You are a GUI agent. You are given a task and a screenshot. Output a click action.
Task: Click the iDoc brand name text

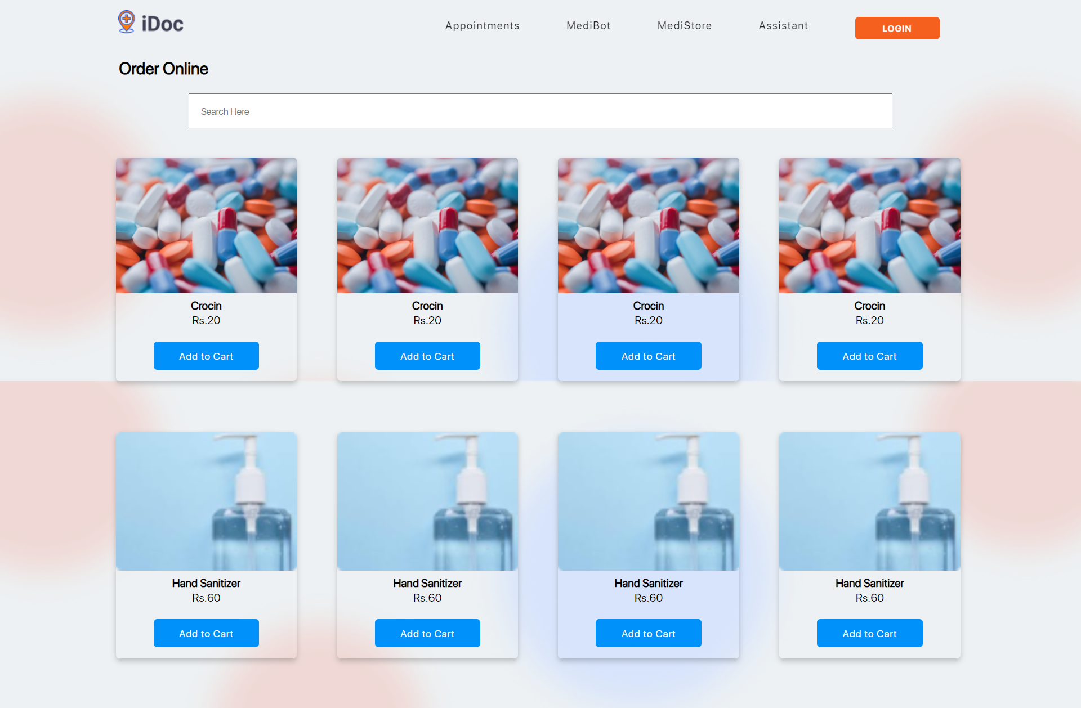tap(162, 24)
